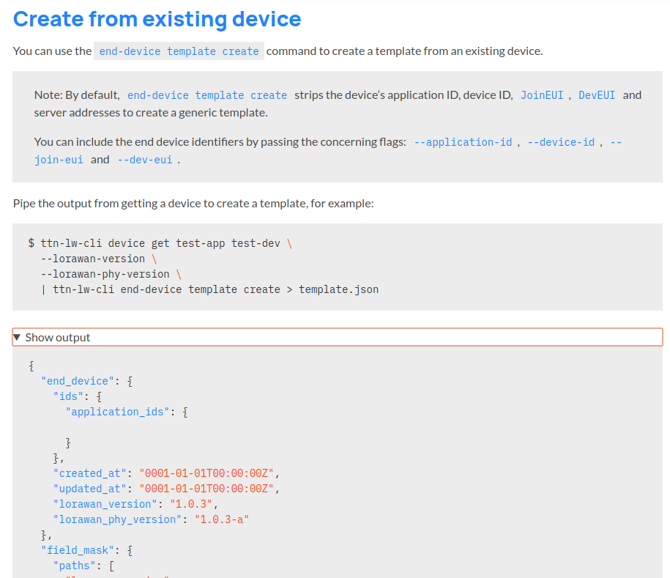670x578 pixels.
Task: Select the --device-id flag text
Action: coord(561,141)
